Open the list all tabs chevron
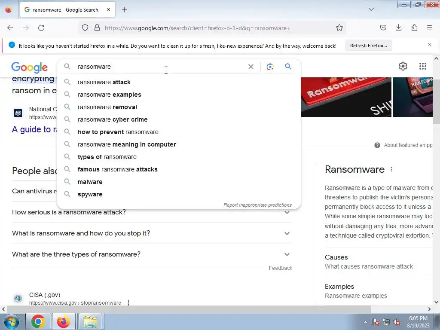The height and width of the screenshot is (330, 440). click(x=371, y=9)
